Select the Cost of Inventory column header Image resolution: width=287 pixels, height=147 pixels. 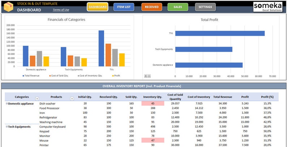coord(199,97)
